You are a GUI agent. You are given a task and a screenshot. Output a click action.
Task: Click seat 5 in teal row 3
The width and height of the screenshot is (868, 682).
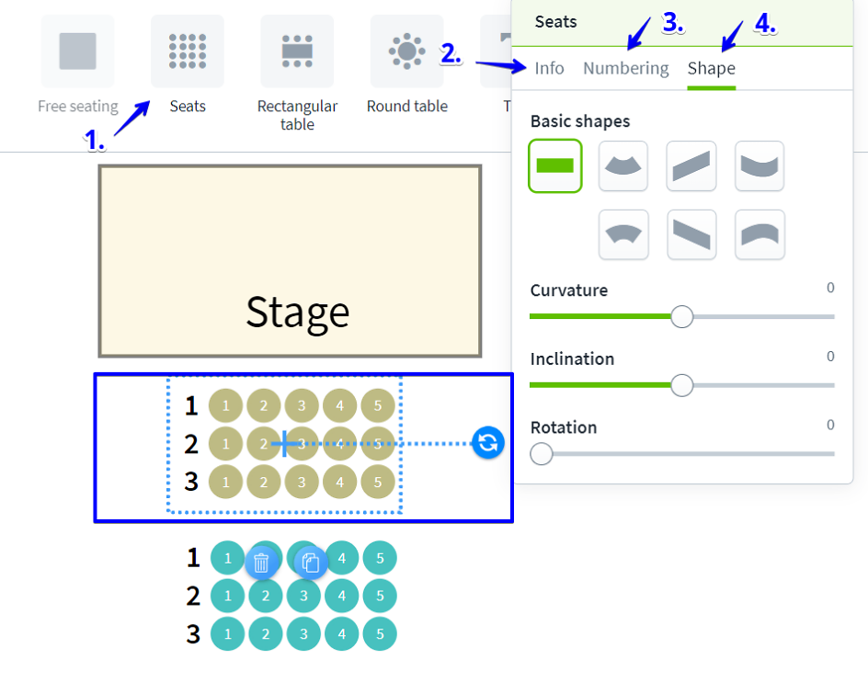(380, 634)
